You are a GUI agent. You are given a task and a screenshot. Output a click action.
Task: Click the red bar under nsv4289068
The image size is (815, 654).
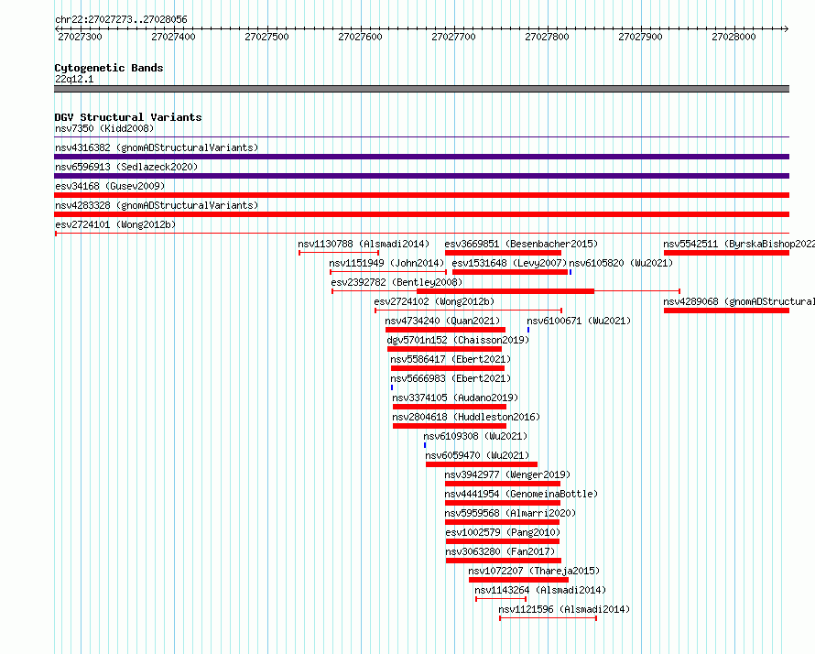click(727, 311)
